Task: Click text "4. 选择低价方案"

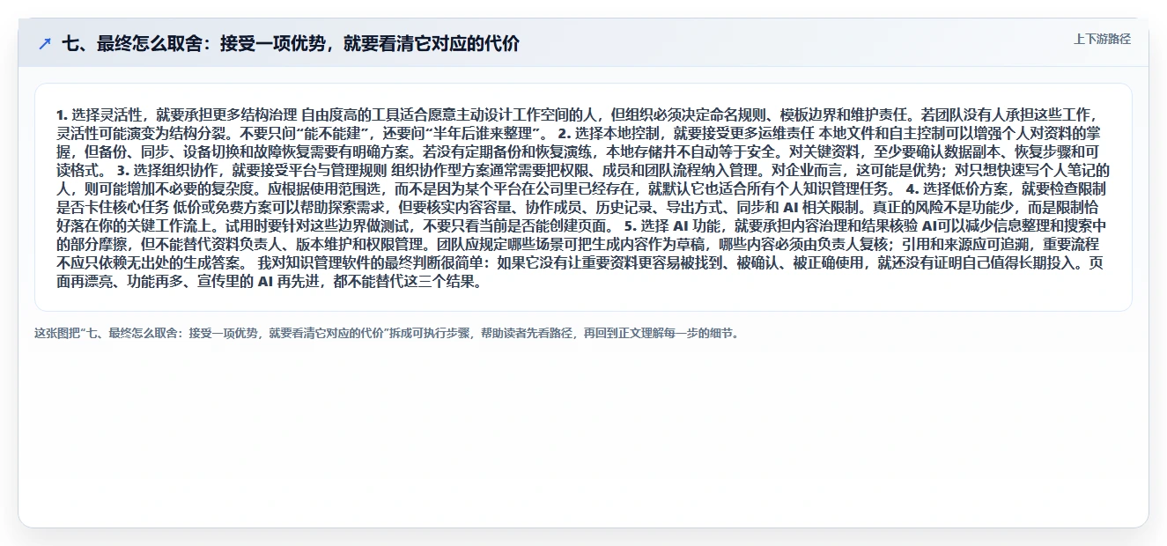Action: (x=957, y=188)
